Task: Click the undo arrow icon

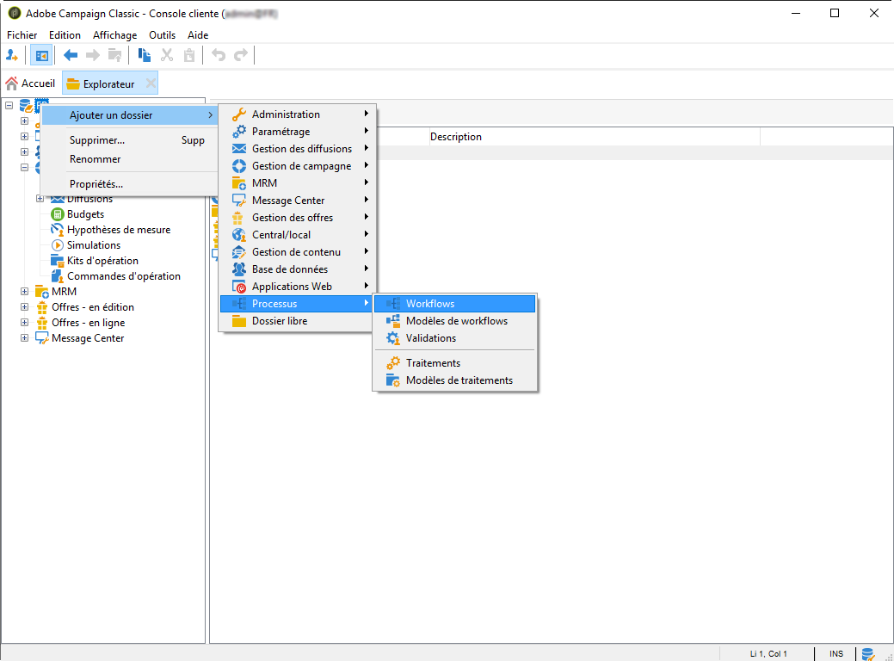Action: (219, 55)
